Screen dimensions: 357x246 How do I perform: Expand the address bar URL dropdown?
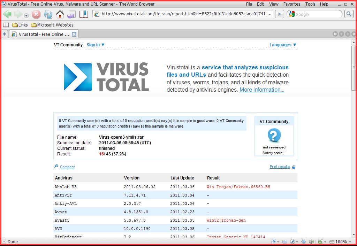click(270, 14)
